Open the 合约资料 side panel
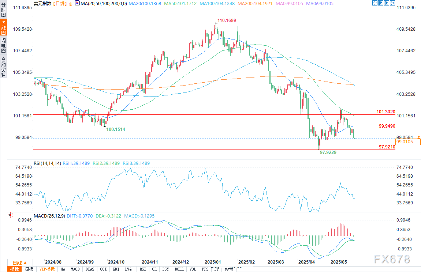 tap(4, 67)
